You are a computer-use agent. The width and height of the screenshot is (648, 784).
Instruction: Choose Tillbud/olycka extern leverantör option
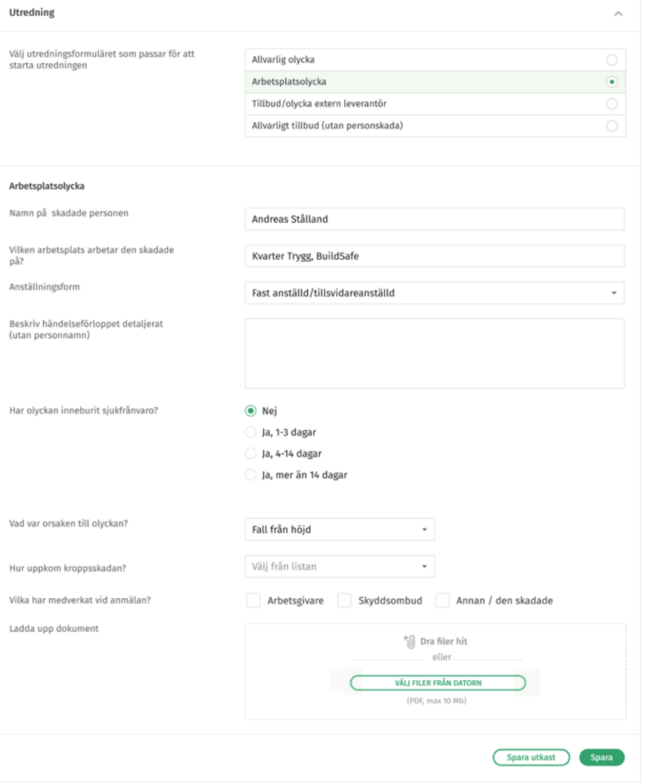click(x=612, y=104)
